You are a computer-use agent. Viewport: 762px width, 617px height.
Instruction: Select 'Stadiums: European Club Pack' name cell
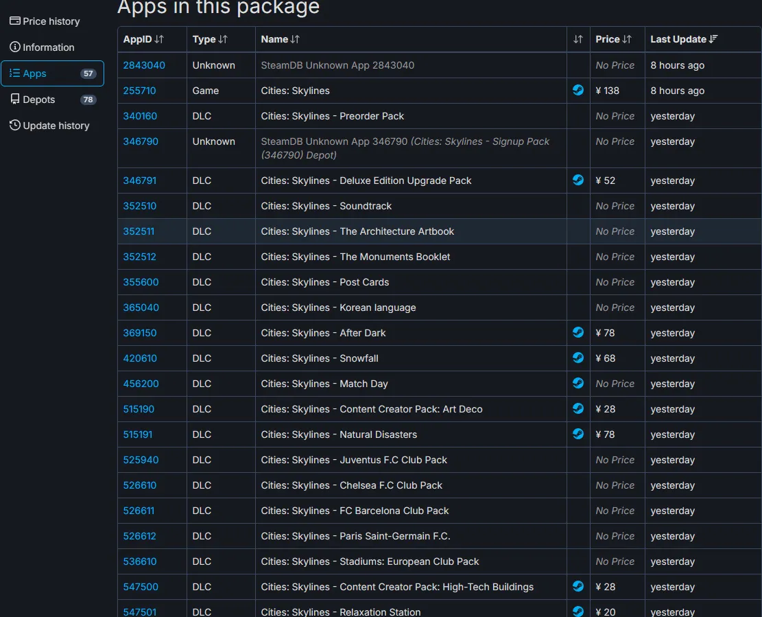click(411, 561)
